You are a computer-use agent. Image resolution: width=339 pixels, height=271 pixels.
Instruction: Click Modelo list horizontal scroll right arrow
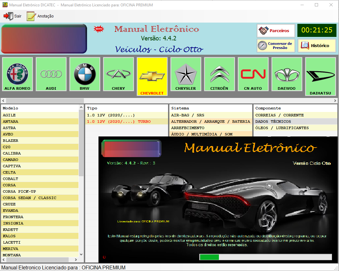pos(76,260)
